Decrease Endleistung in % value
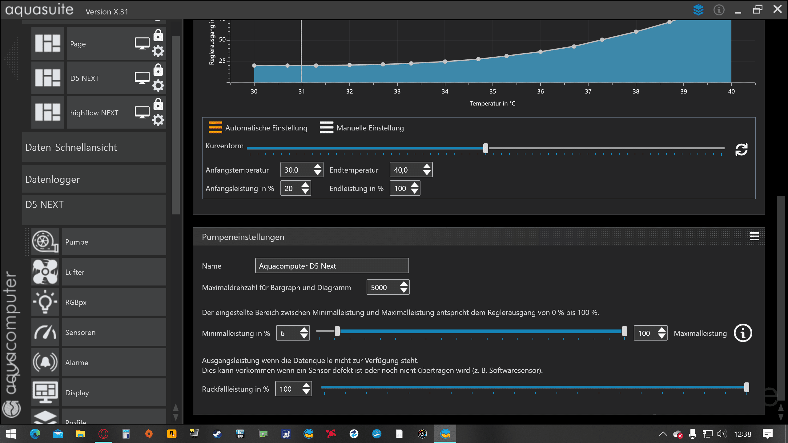 pyautogui.click(x=415, y=192)
